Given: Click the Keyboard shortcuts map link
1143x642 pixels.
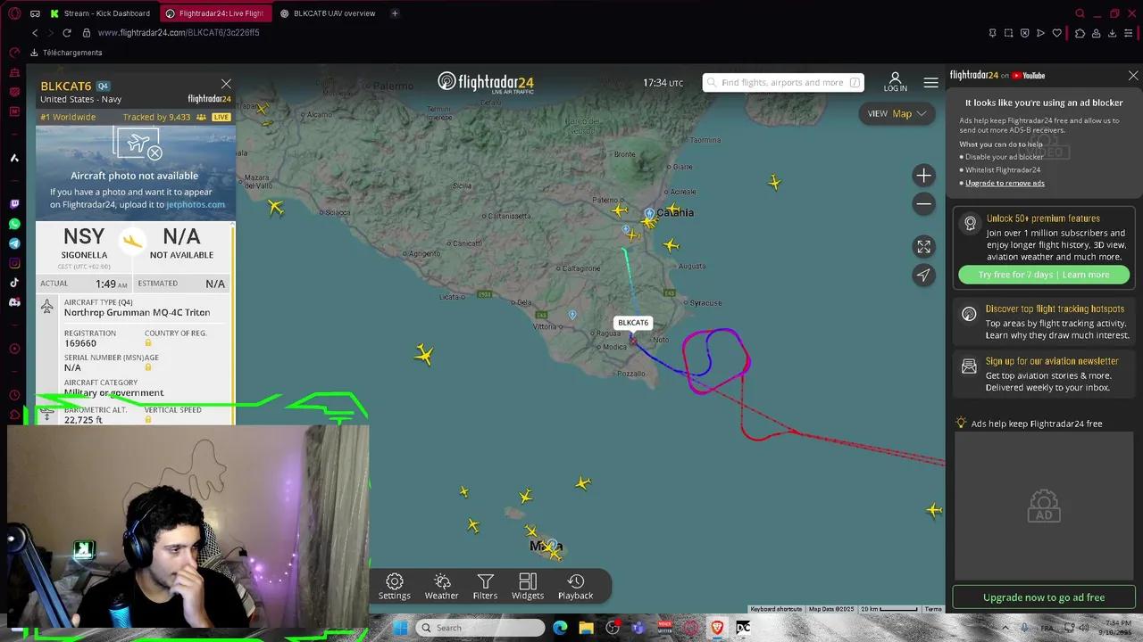Looking at the screenshot, I should [775, 609].
